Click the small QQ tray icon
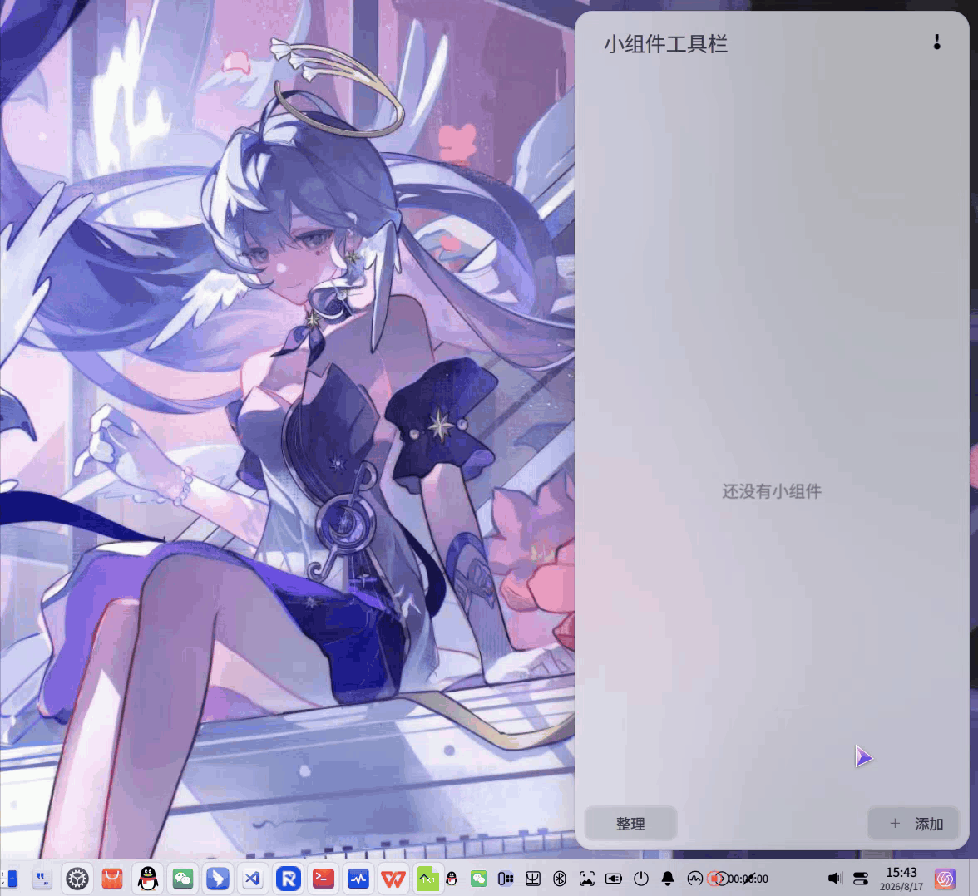 452,879
